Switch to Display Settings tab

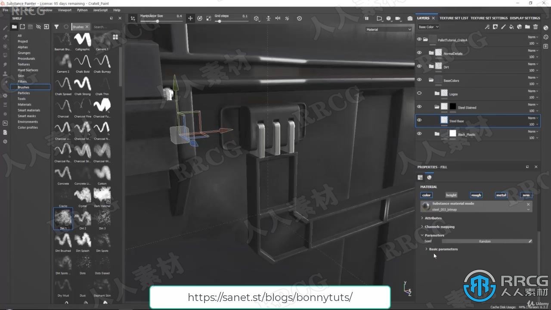tap(525, 18)
